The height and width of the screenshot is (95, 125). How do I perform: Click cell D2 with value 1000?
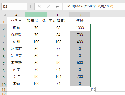coord(80,28)
